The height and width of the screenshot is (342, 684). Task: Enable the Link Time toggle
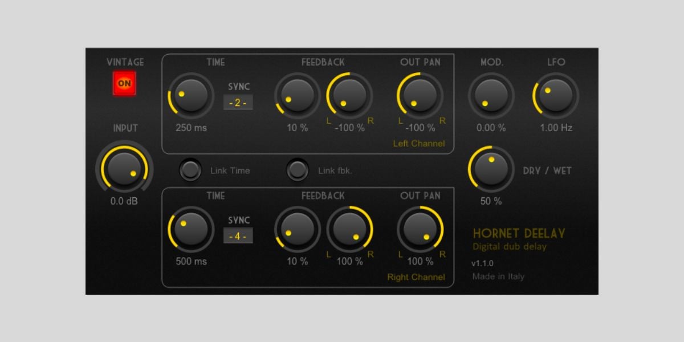[190, 170]
